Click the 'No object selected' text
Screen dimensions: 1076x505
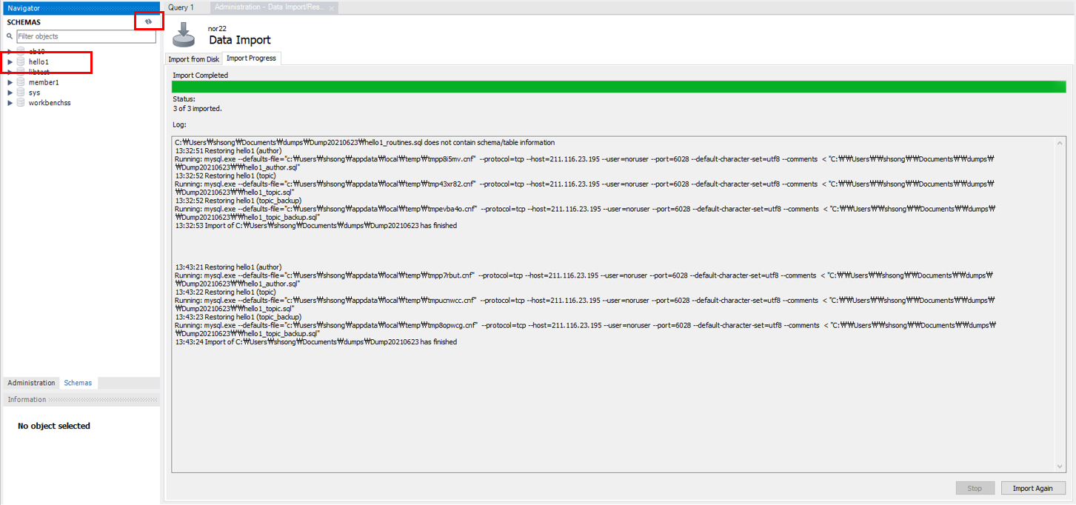[x=54, y=426]
